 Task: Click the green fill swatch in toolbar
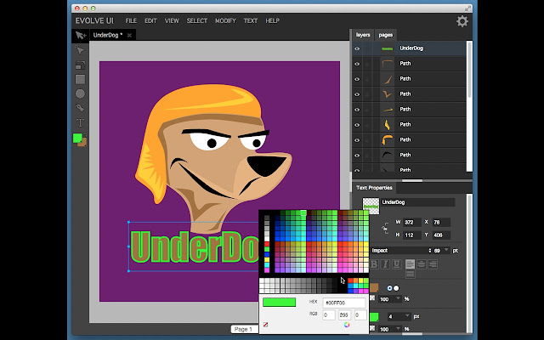pyautogui.click(x=77, y=139)
